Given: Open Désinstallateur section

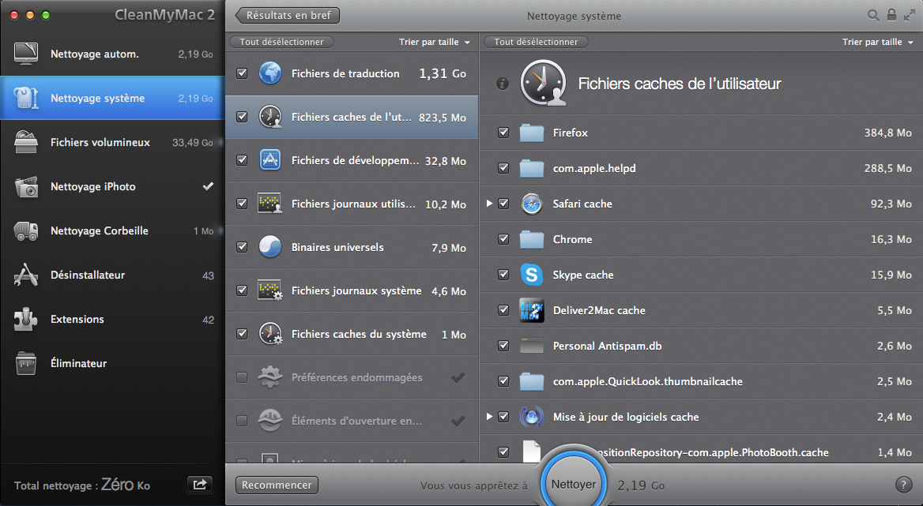Looking at the screenshot, I should point(112,275).
